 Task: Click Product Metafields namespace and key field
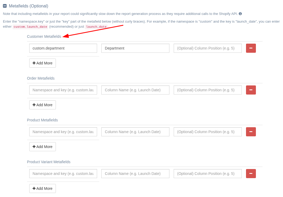pyautogui.click(x=63, y=132)
